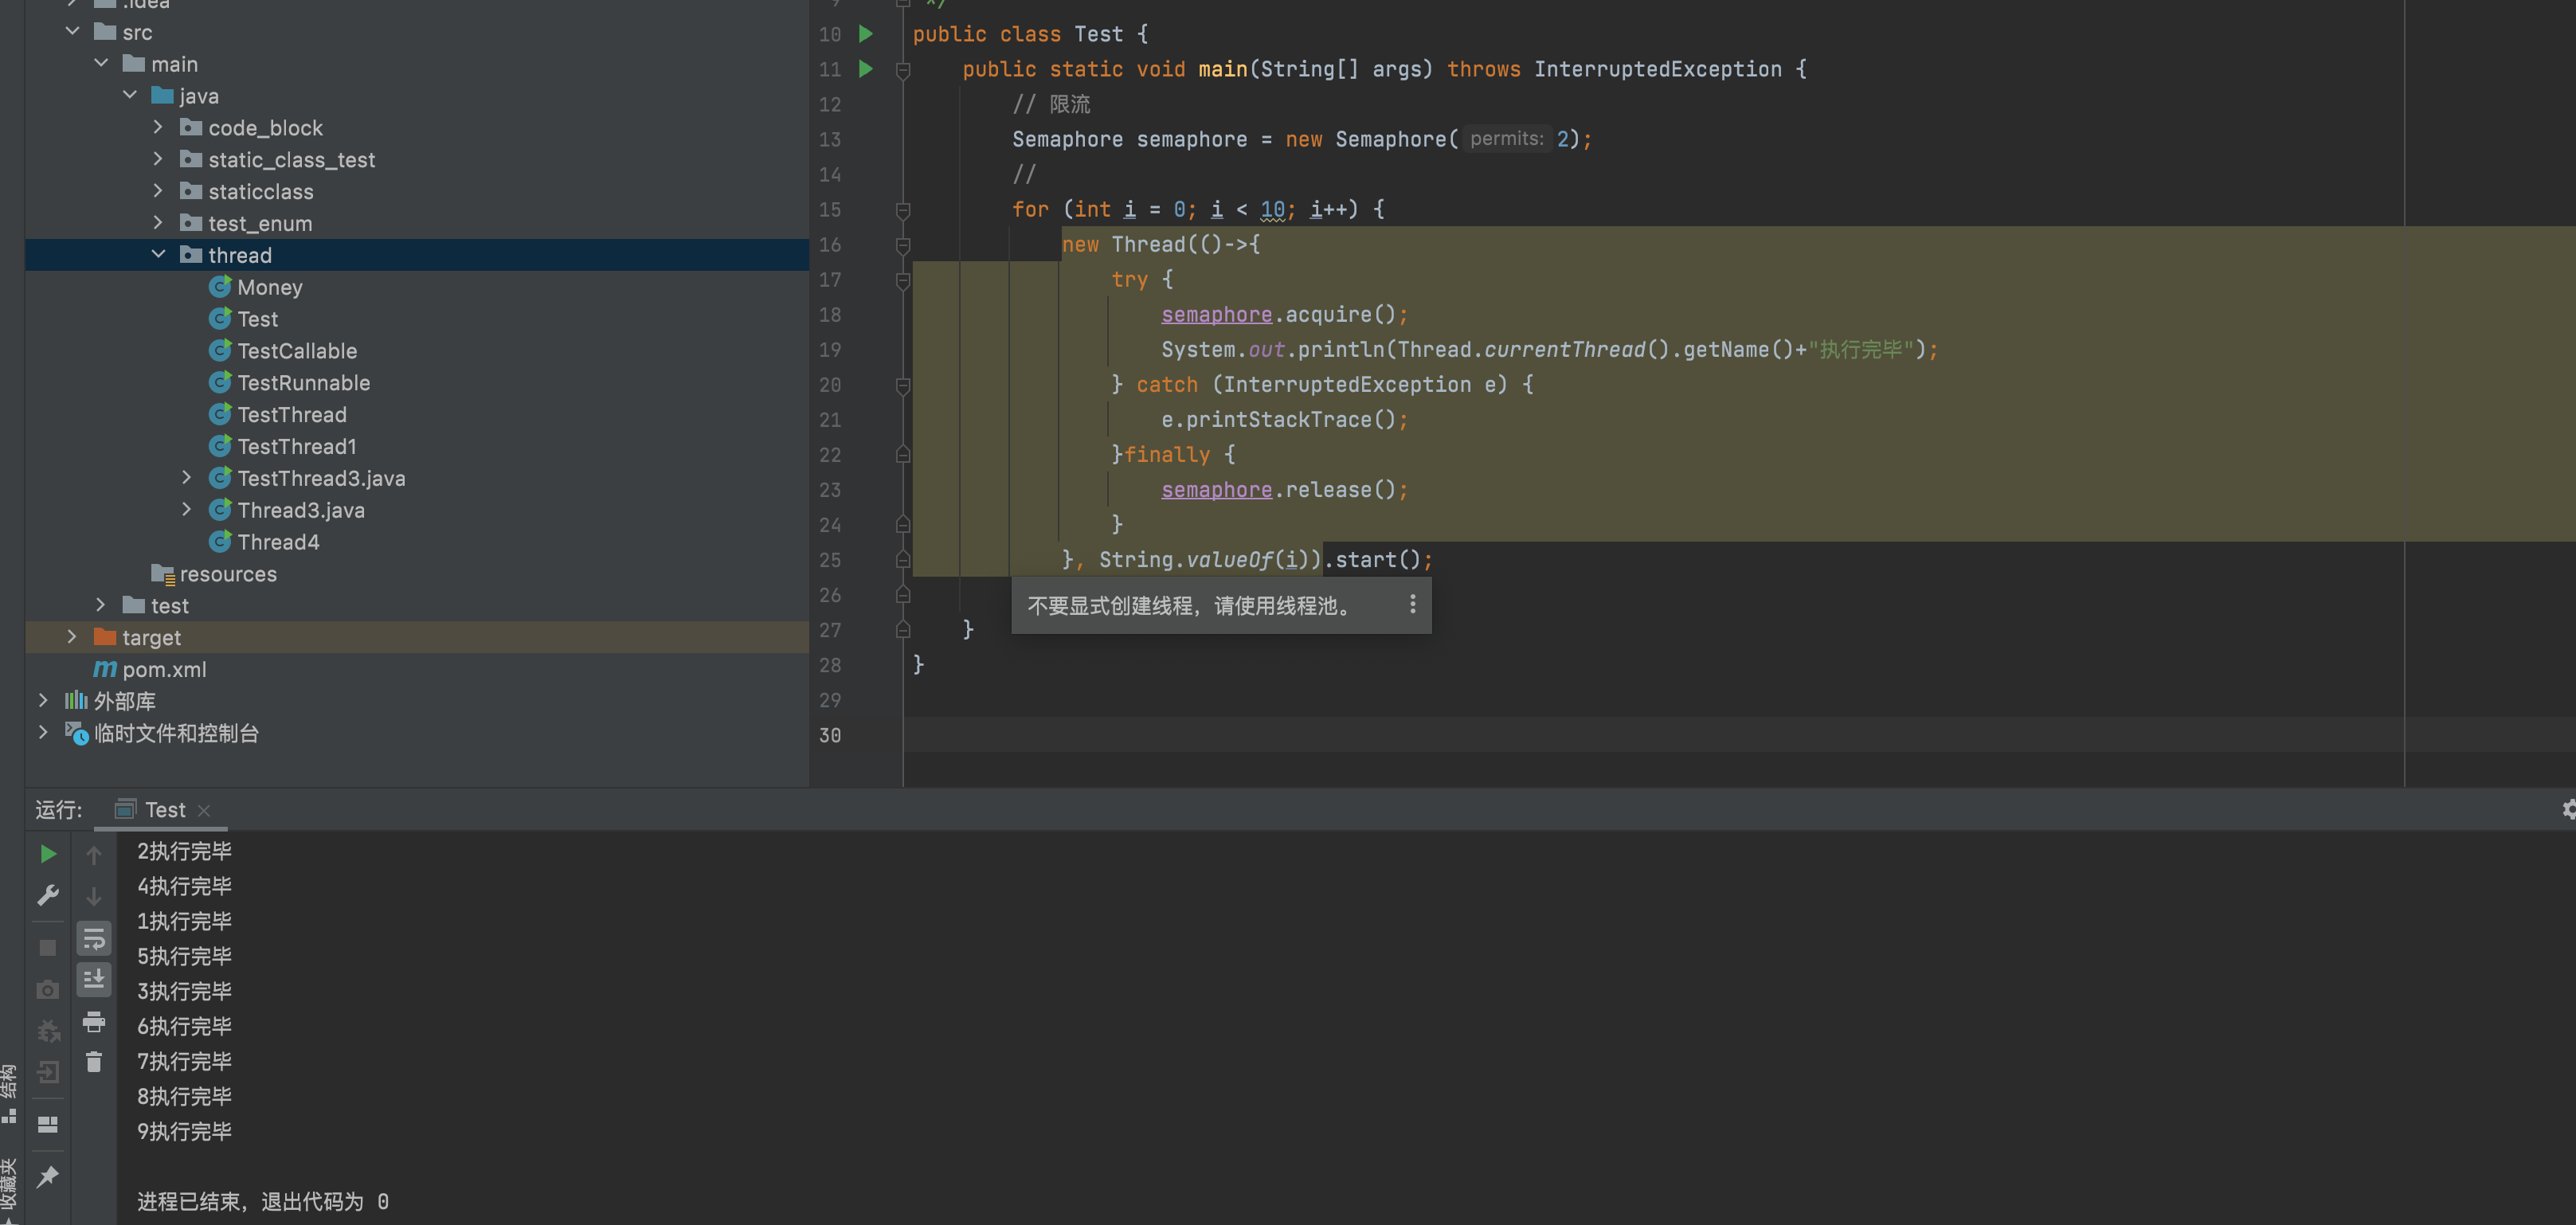Toggle soft-wrap in console output

click(94, 938)
